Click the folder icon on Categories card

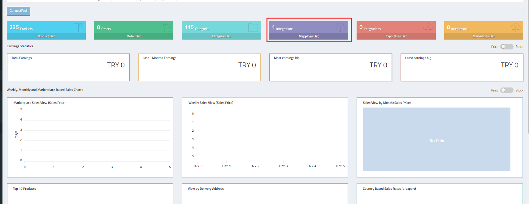coord(253,28)
